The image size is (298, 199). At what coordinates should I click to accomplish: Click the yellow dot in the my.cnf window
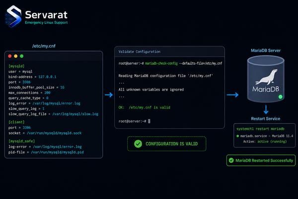pos(16,56)
